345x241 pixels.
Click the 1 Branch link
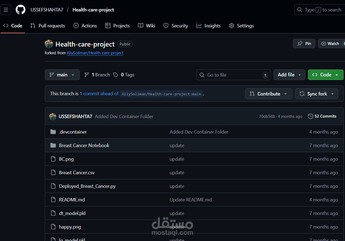coord(97,75)
